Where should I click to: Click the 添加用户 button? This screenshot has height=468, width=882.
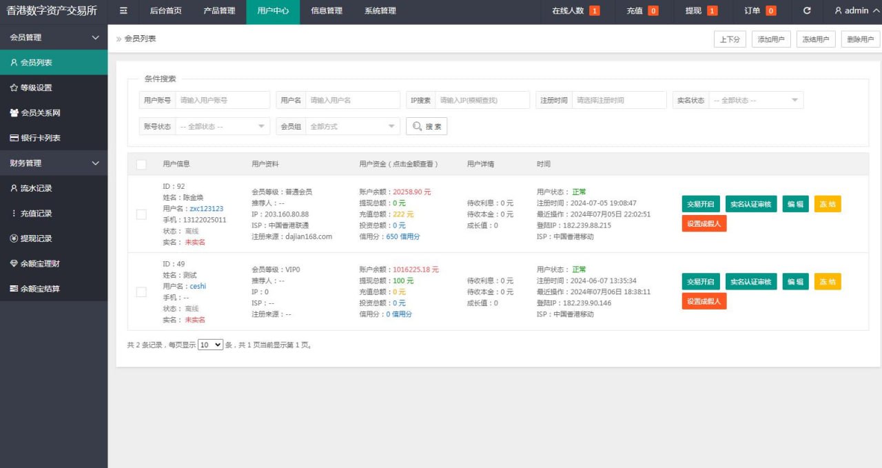[x=771, y=40]
